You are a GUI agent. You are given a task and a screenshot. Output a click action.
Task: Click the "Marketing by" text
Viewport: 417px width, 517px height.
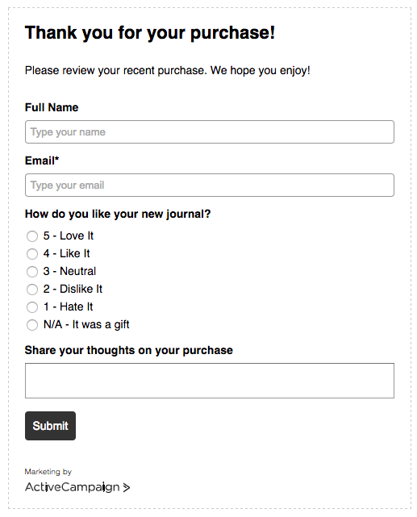48,472
